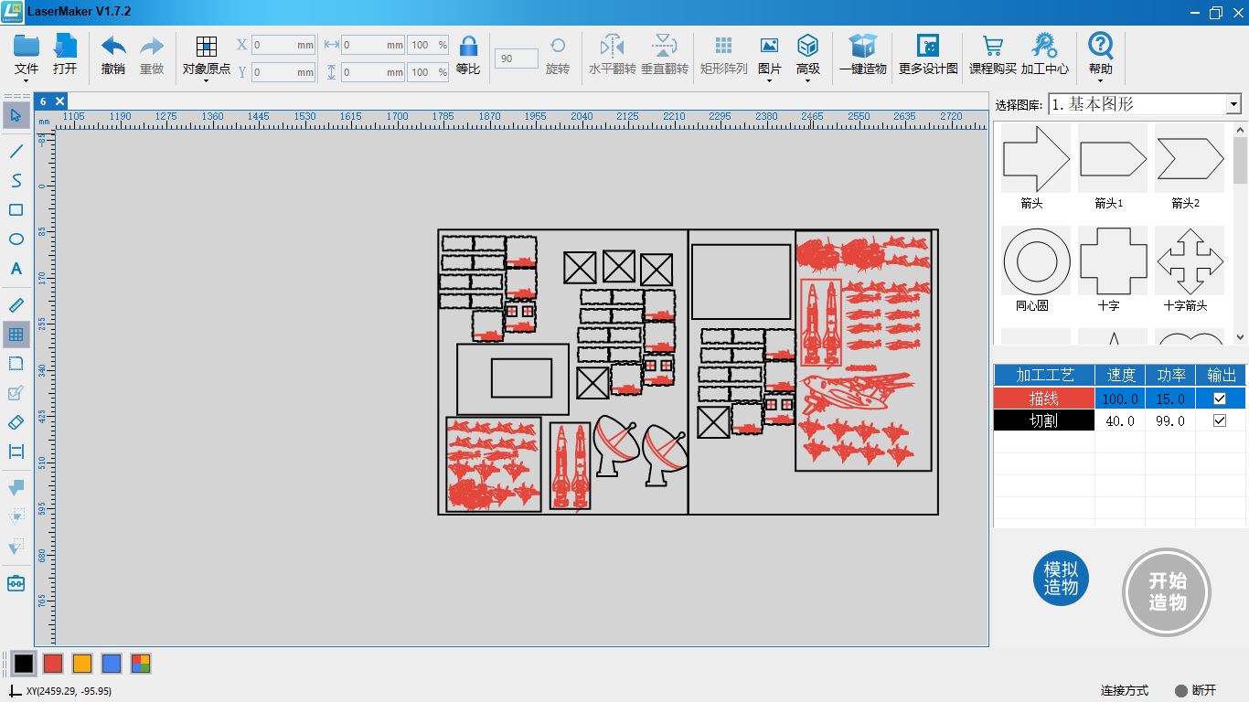This screenshot has width=1249, height=702.
Task: Select the ellipse drawing tool
Action: click(x=16, y=239)
